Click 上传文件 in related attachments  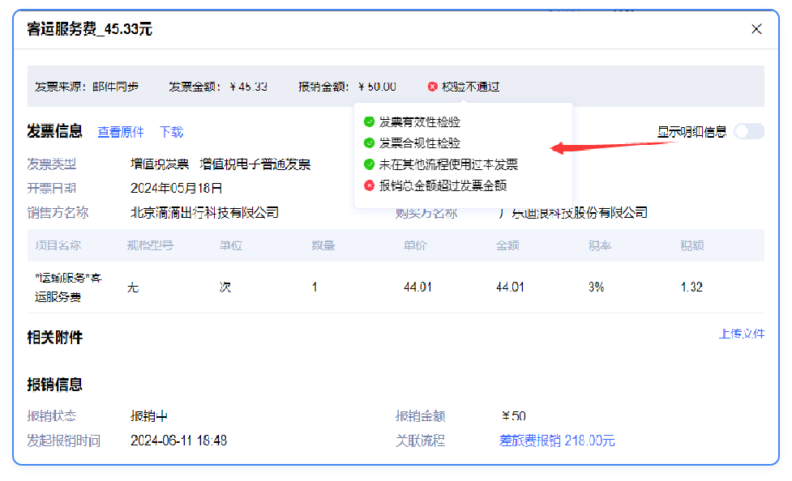741,334
